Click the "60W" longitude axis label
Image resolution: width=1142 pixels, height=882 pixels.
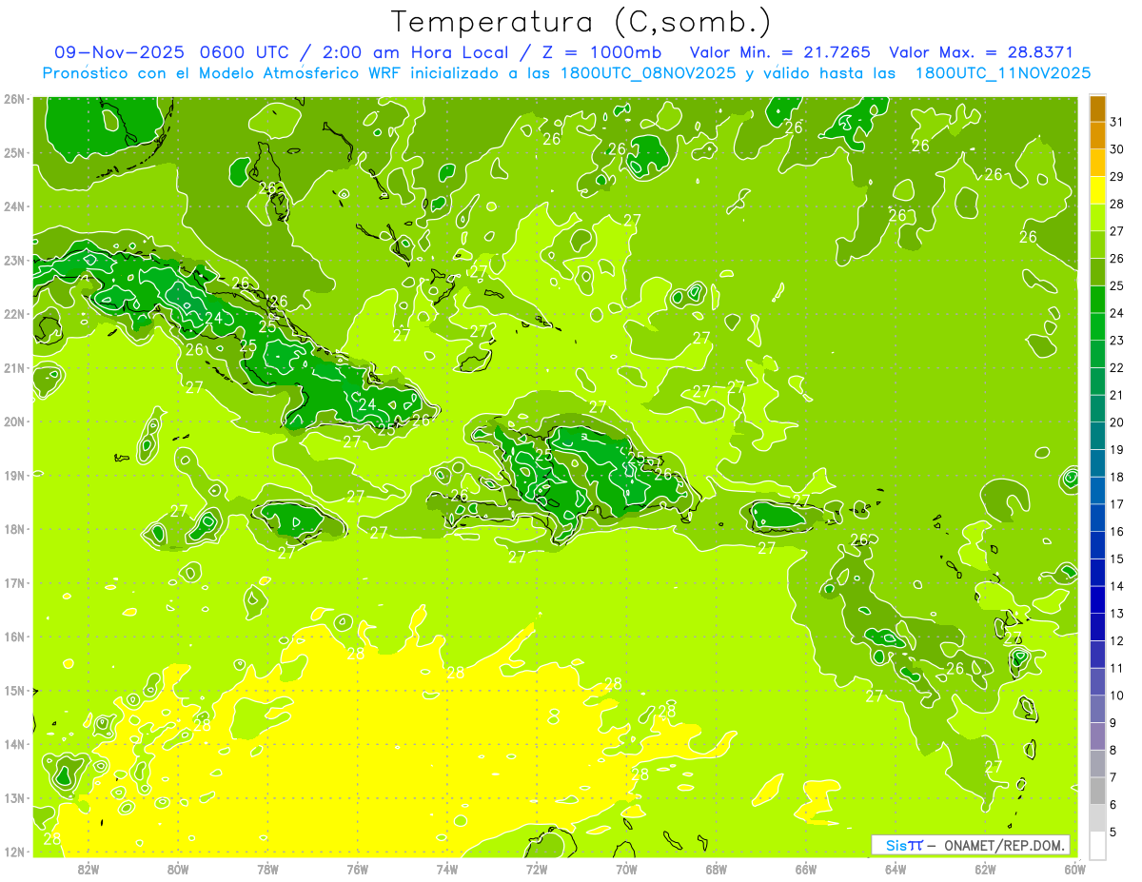pos(1075,869)
